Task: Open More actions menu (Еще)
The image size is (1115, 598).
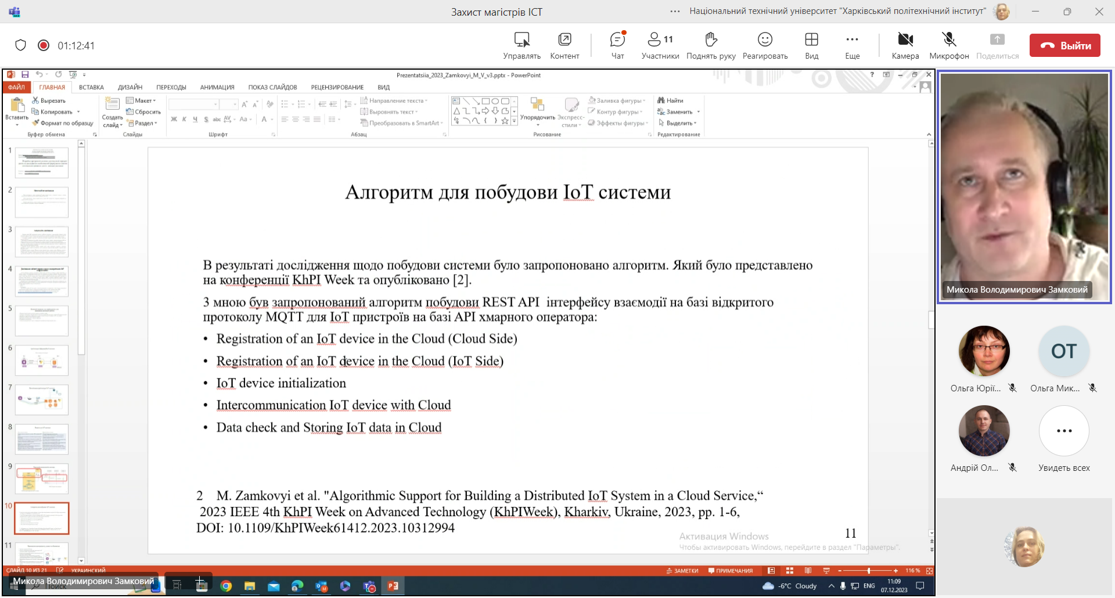Action: tap(852, 45)
